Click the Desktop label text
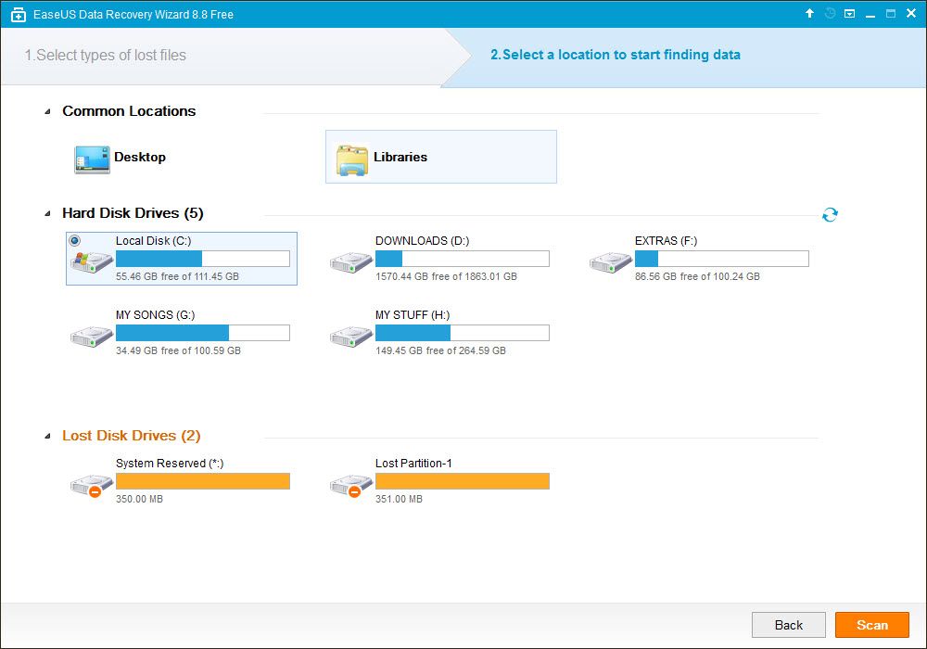This screenshot has height=649, width=927. (x=140, y=158)
